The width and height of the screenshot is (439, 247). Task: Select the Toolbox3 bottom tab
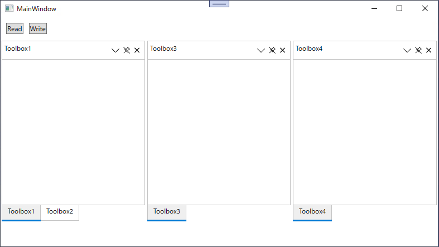167,212
